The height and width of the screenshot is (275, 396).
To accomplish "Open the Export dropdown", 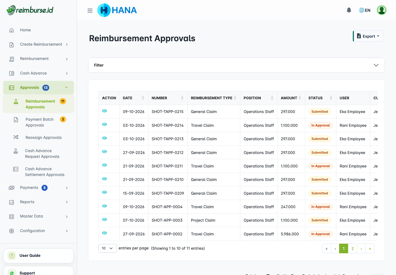I will [x=368, y=36].
